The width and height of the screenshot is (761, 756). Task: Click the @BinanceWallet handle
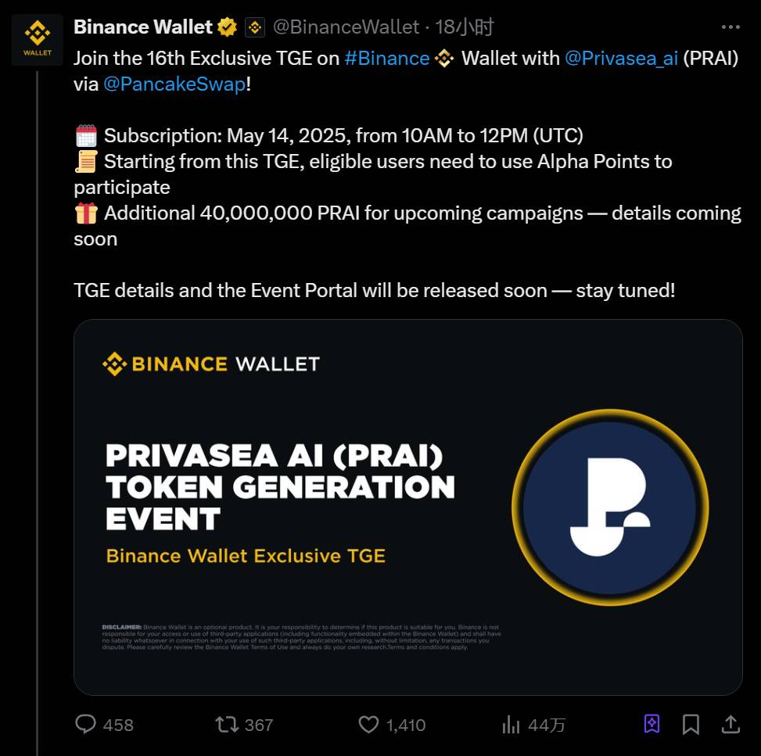point(346,27)
